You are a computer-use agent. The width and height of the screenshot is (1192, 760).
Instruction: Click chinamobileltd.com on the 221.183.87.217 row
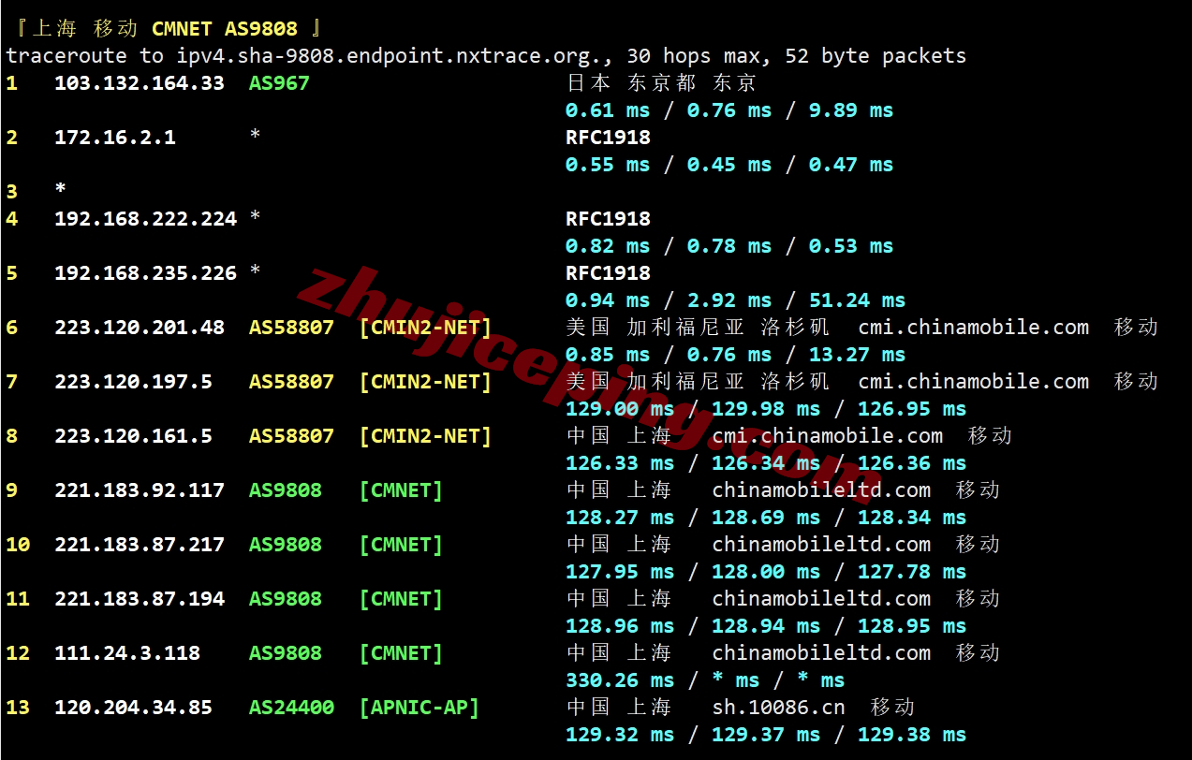pos(821,545)
